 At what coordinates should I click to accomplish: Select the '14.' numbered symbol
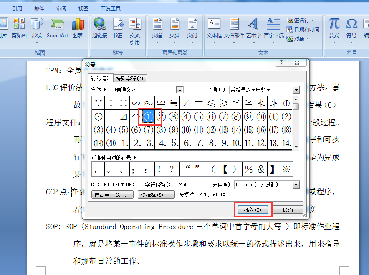pyautogui.click(x=286, y=143)
